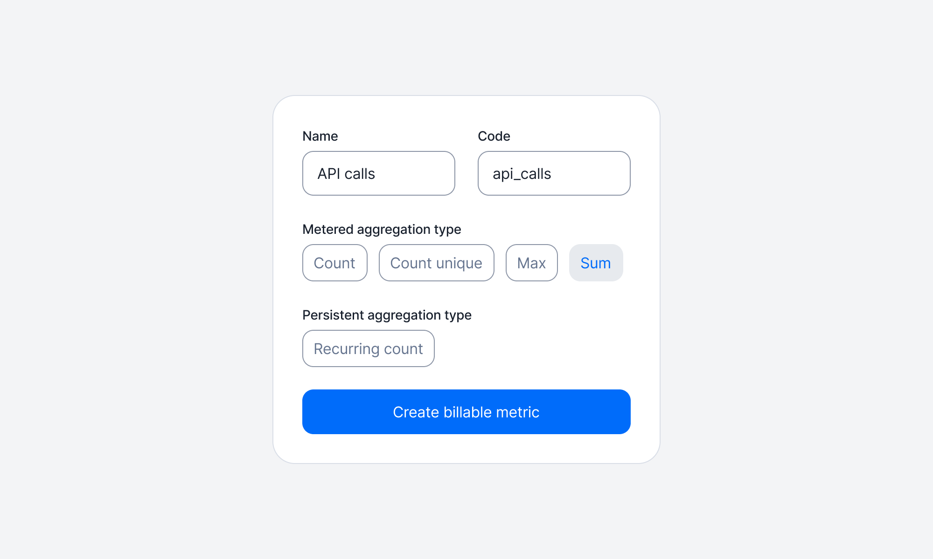The image size is (933, 559).
Task: Click the Persistent aggregation type heading
Action: pyautogui.click(x=387, y=315)
